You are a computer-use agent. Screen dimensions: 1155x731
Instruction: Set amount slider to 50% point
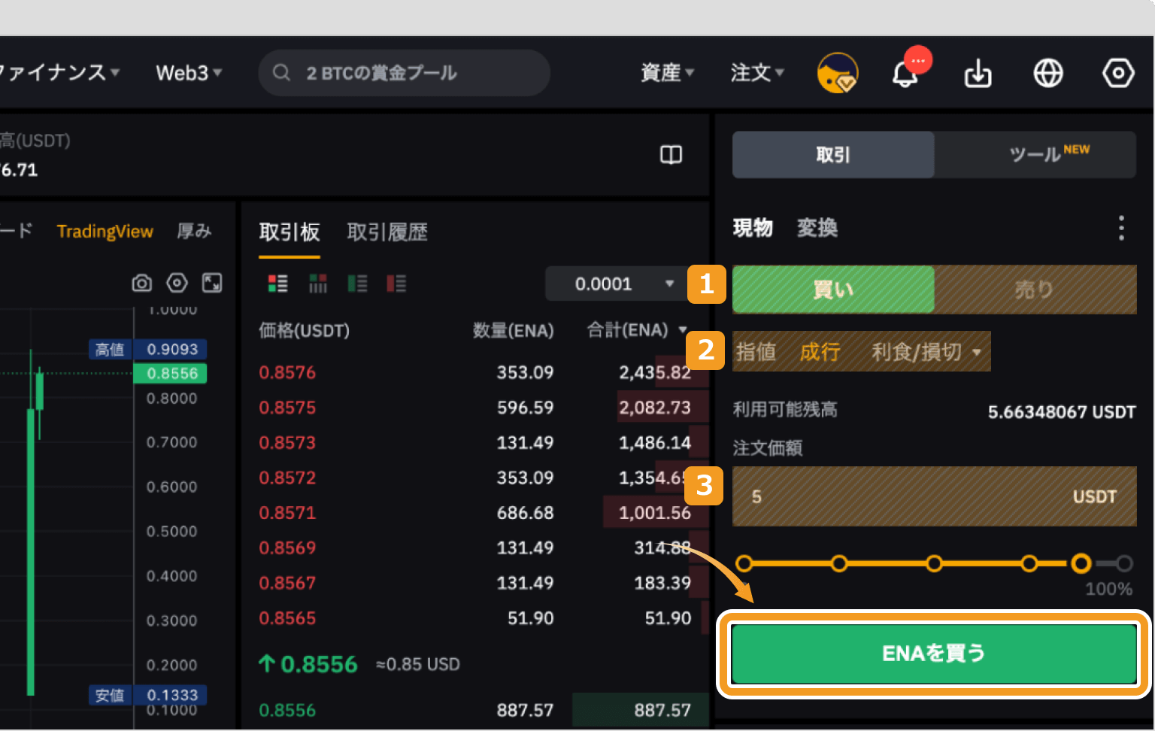(x=934, y=563)
